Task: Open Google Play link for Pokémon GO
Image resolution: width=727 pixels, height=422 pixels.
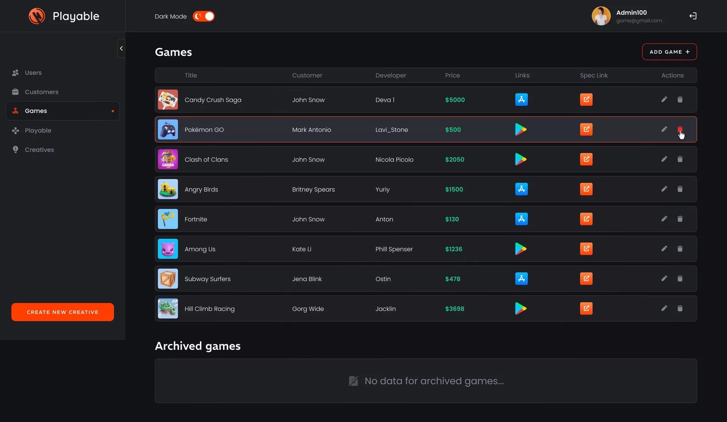Action: [521, 129]
